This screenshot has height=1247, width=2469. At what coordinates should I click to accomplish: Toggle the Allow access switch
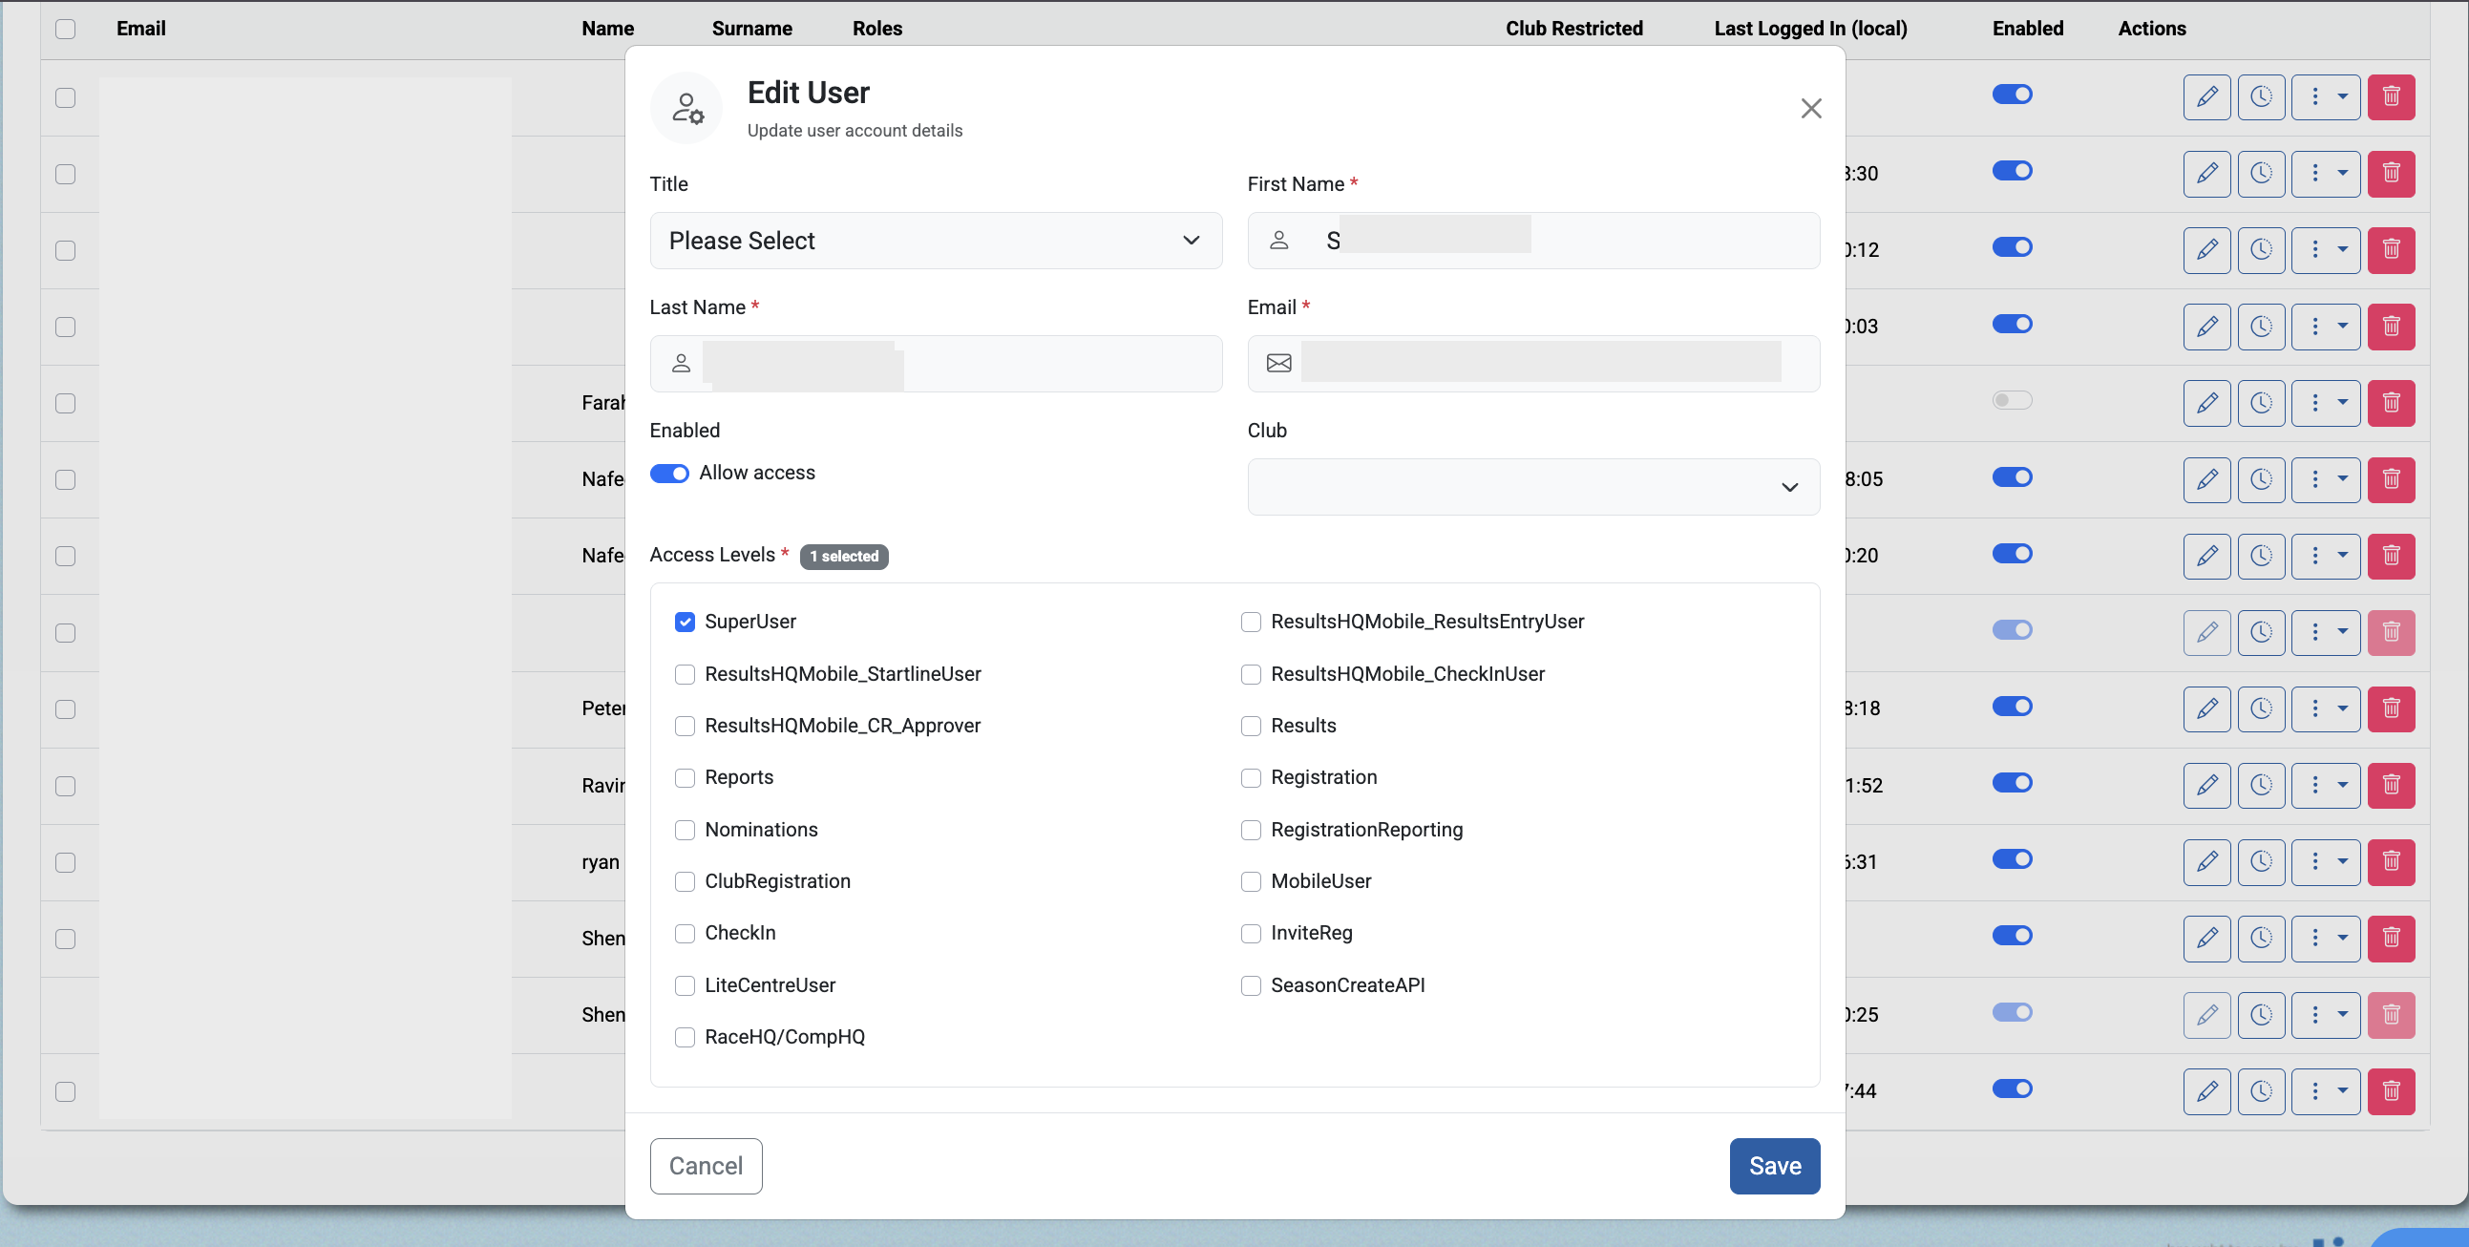(x=669, y=474)
